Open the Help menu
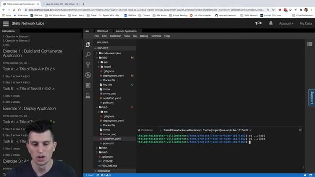Image resolution: width=315 pixels, height=177 pixels. (x=167, y=36)
